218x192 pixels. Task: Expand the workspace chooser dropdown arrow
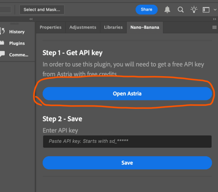[215, 10]
